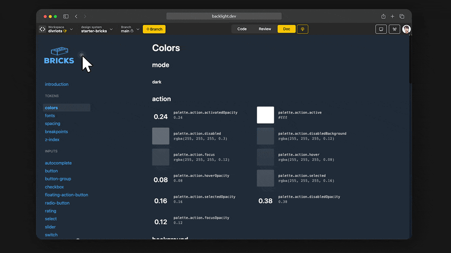Open the user avatar profile menu
Image resolution: width=451 pixels, height=253 pixels.
click(406, 29)
